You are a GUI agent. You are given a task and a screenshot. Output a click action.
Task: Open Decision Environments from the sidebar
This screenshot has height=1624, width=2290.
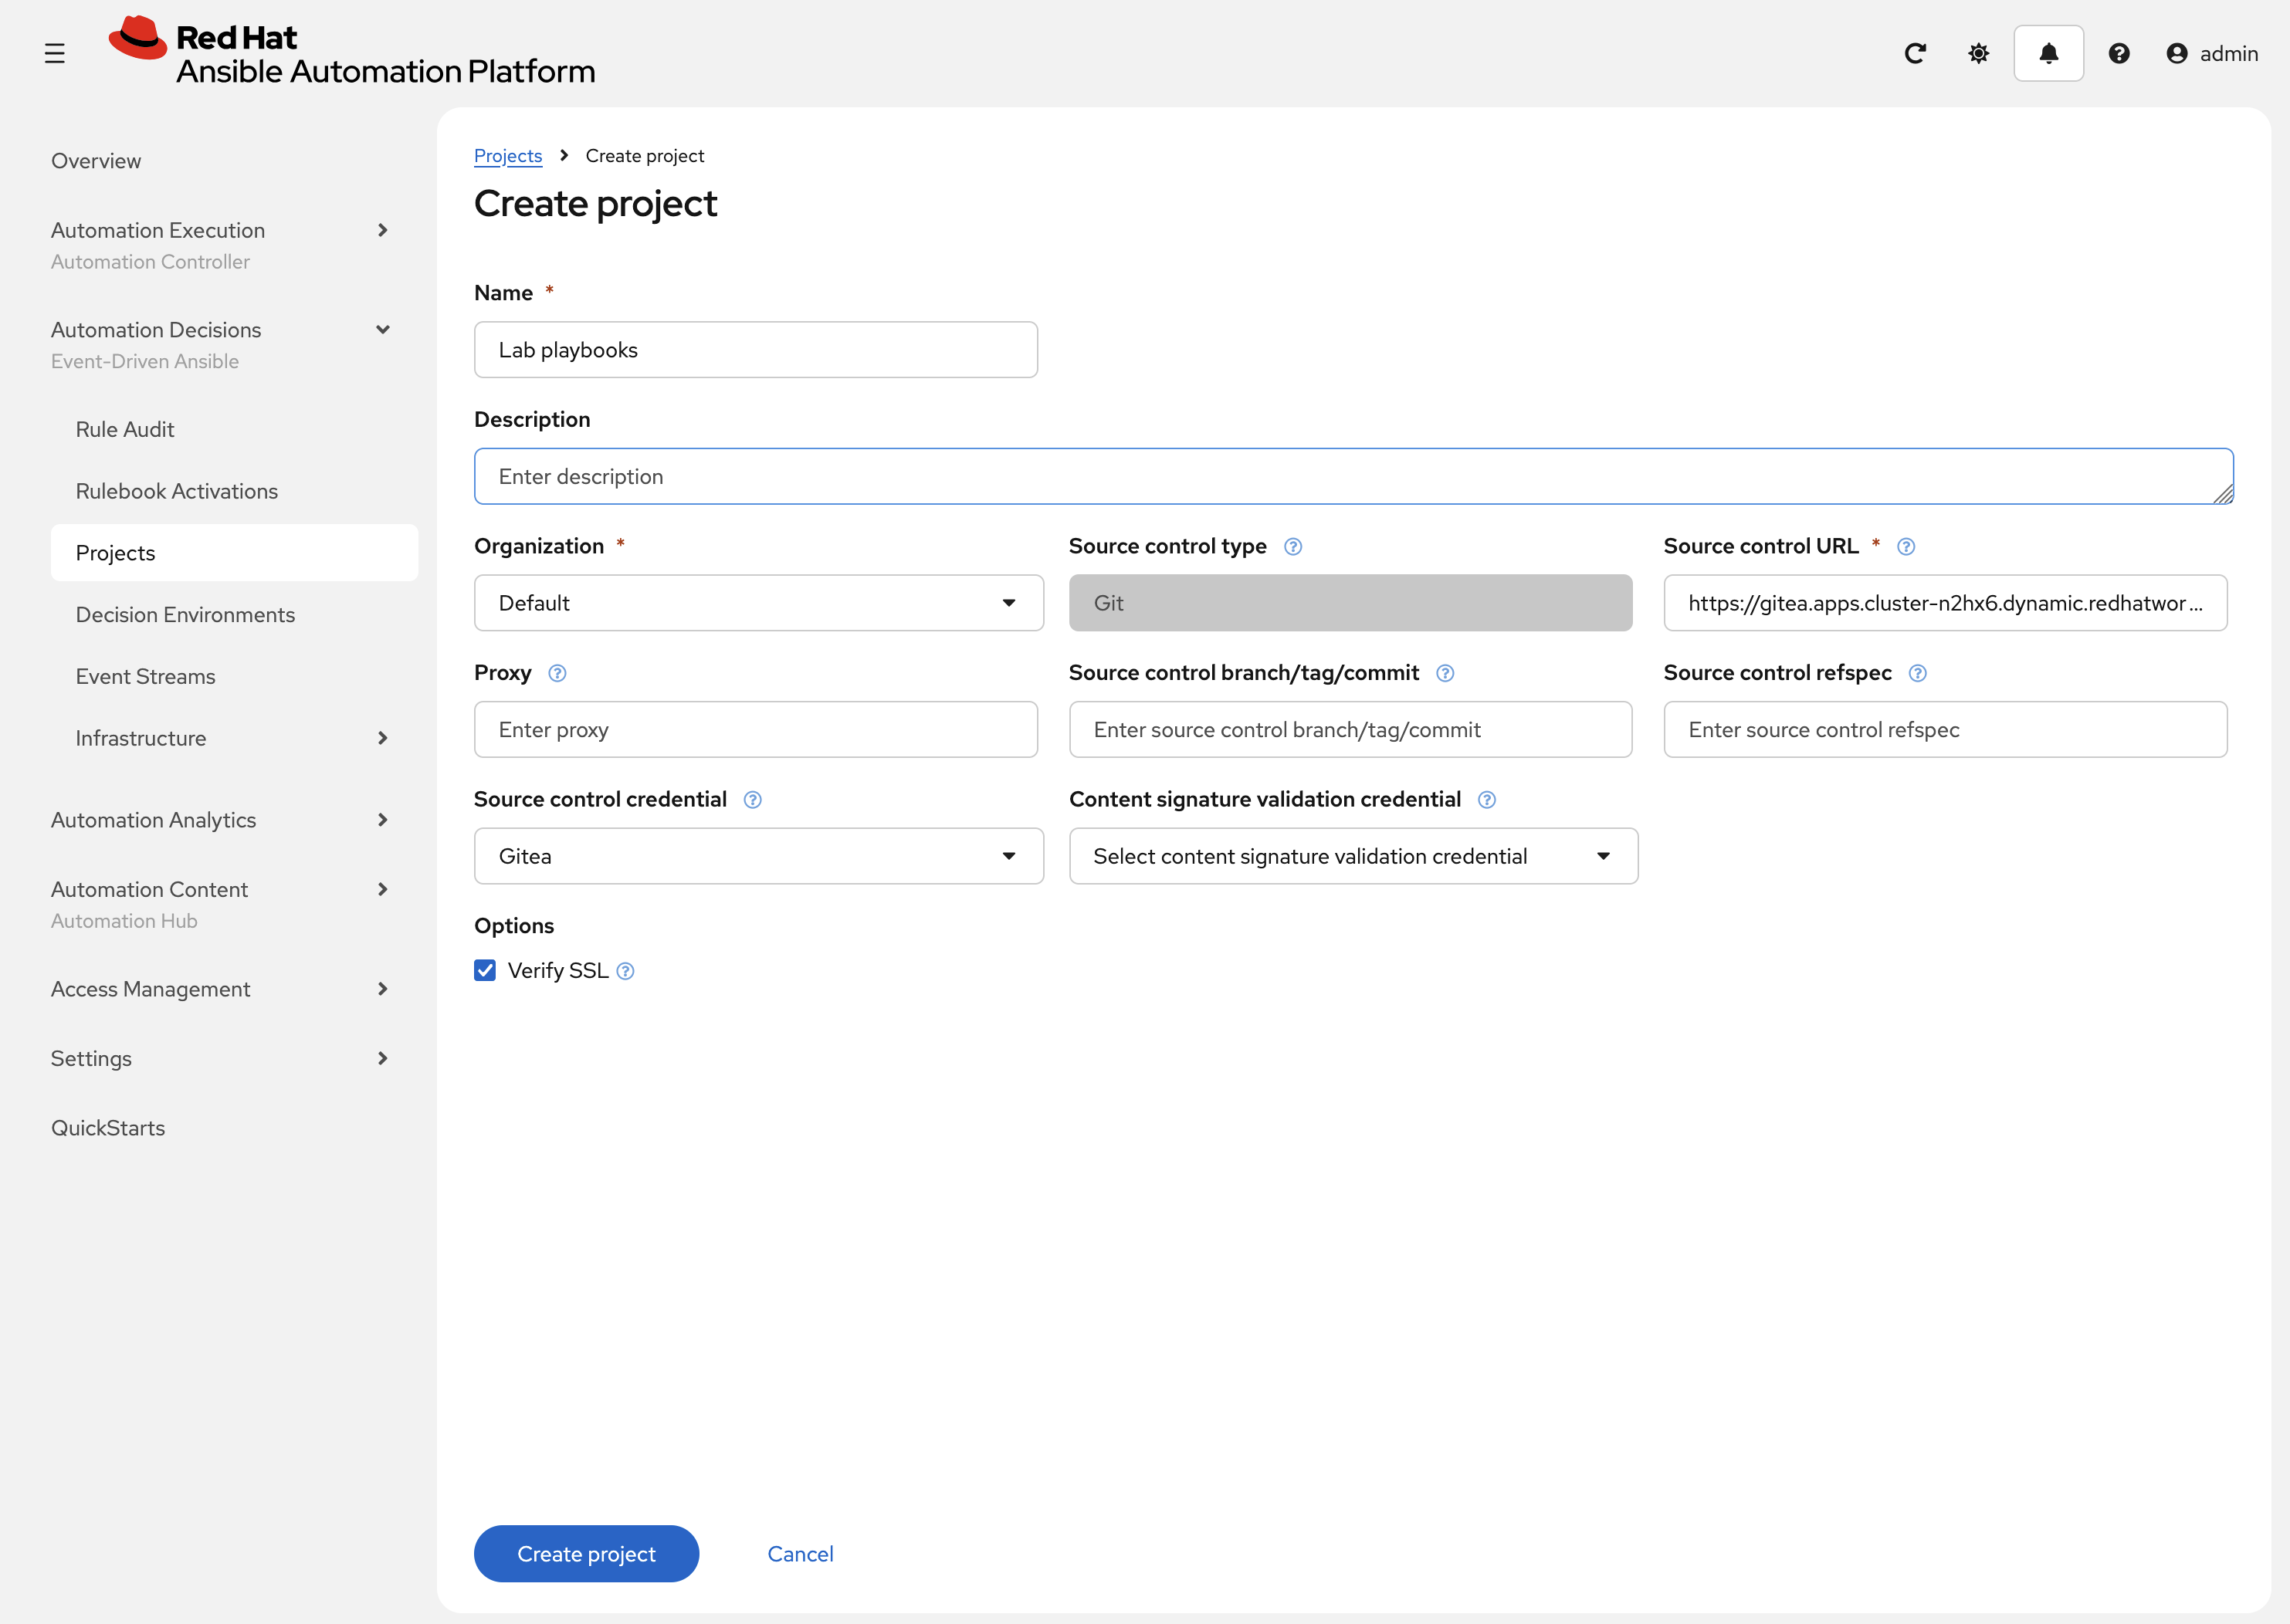pos(185,614)
